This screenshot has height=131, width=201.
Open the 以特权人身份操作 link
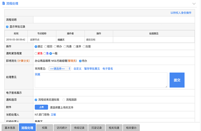pos(181,13)
